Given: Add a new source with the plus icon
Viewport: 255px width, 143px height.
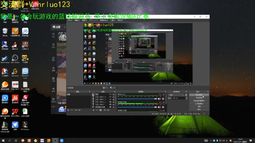Looking at the screenshot, I should 94,110.
